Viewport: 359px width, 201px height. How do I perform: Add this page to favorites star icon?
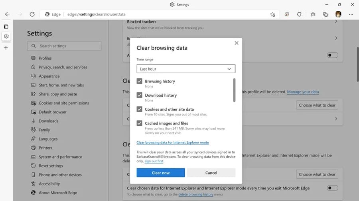pos(272,14)
